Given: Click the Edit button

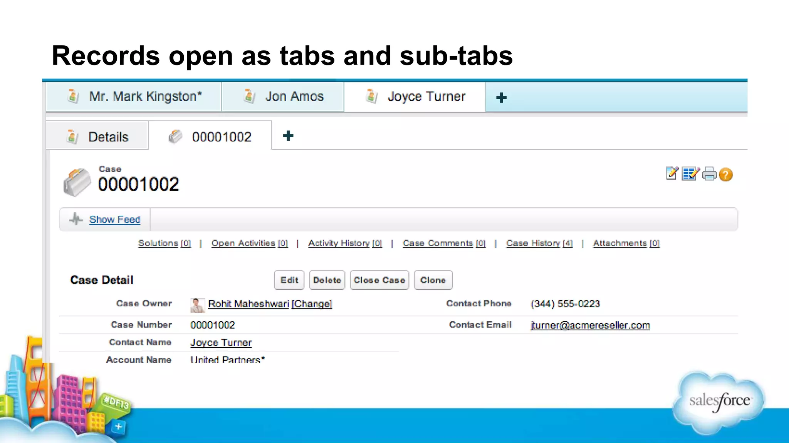Looking at the screenshot, I should pyautogui.click(x=289, y=280).
